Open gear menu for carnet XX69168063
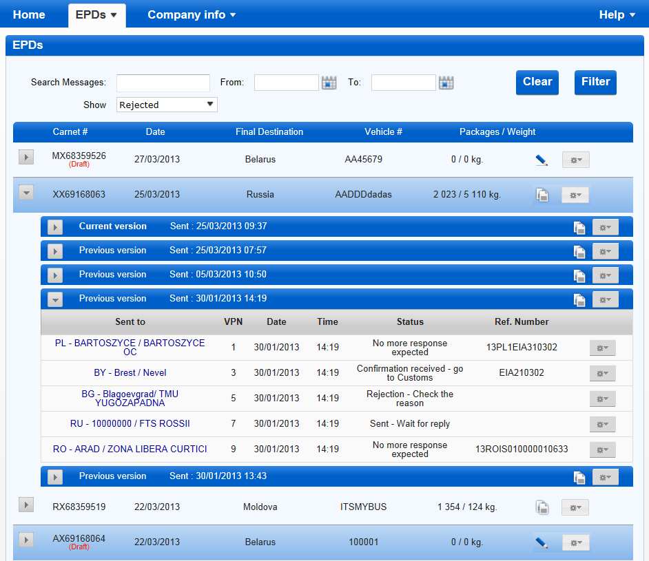This screenshot has width=649, height=561. 575,195
